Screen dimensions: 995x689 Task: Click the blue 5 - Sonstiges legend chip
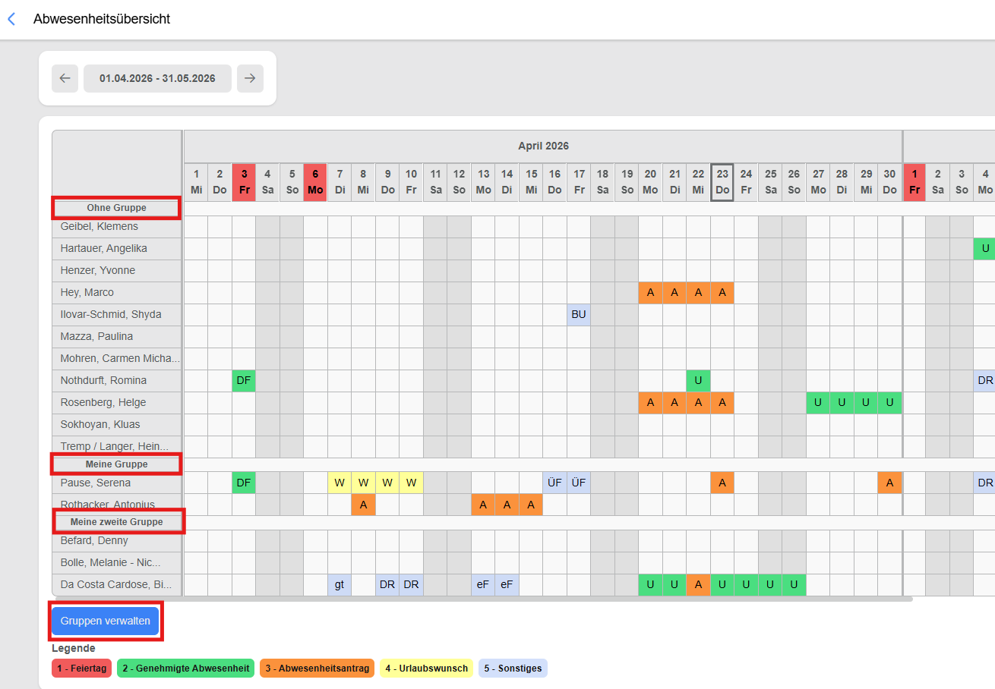click(513, 669)
